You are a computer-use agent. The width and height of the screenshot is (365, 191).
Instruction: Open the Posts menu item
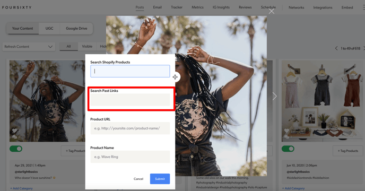click(x=140, y=7)
